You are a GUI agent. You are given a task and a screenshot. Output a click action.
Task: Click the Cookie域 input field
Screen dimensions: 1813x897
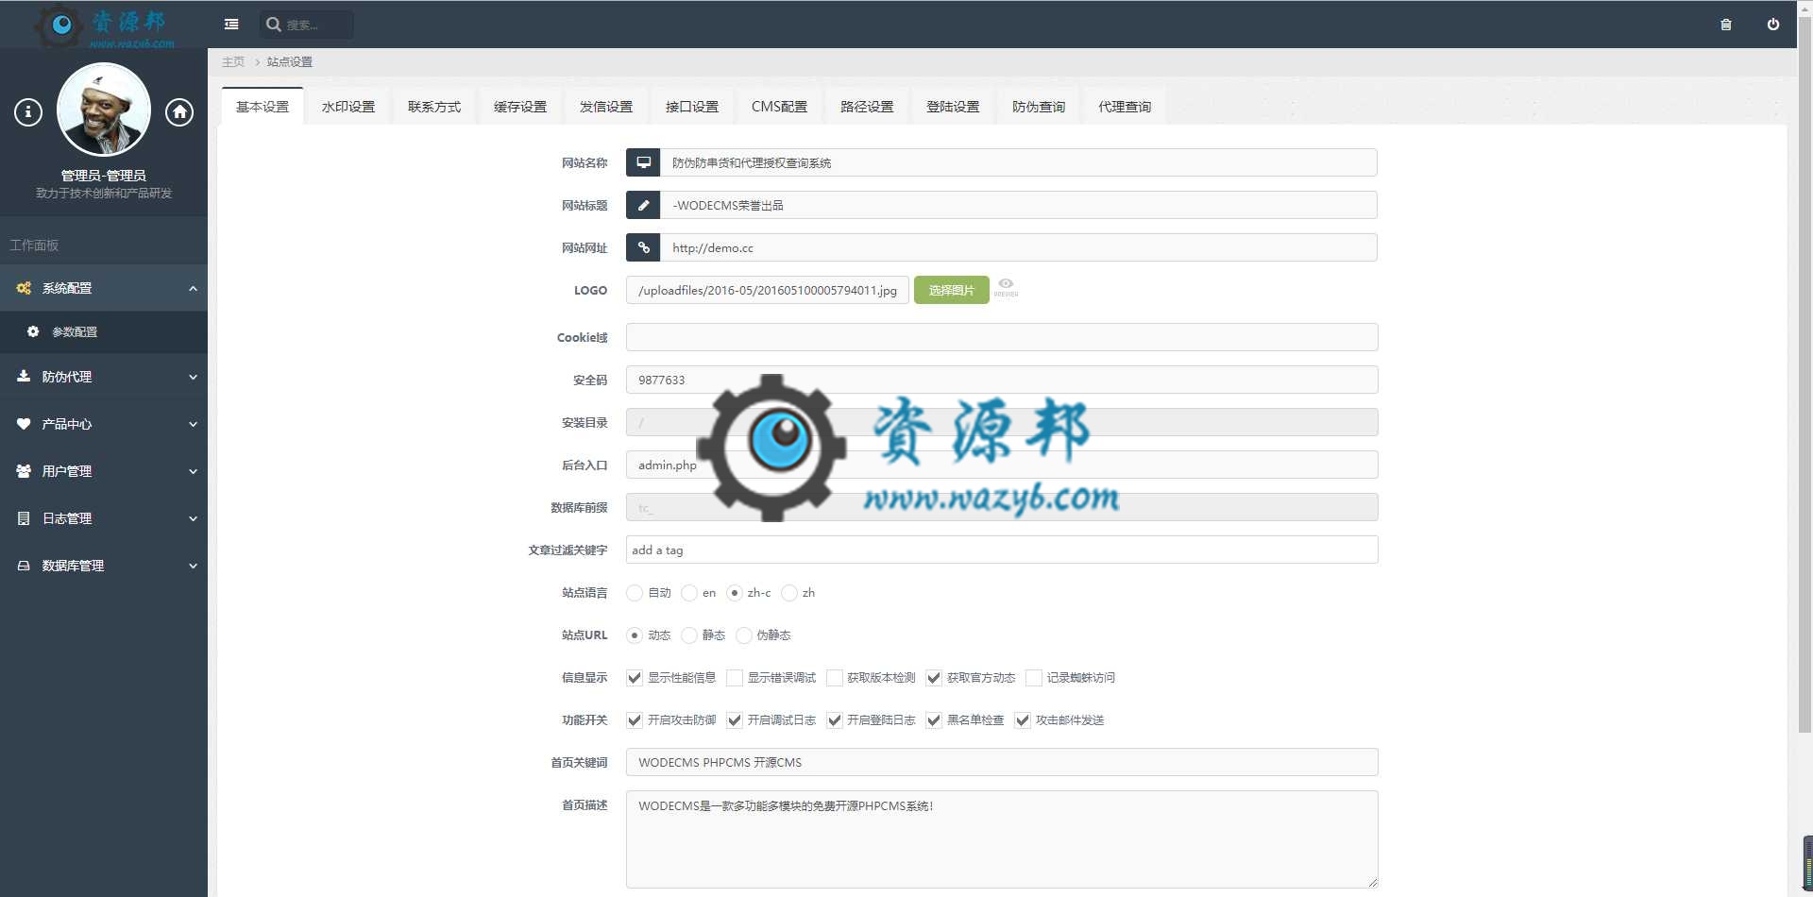pyautogui.click(x=1002, y=337)
